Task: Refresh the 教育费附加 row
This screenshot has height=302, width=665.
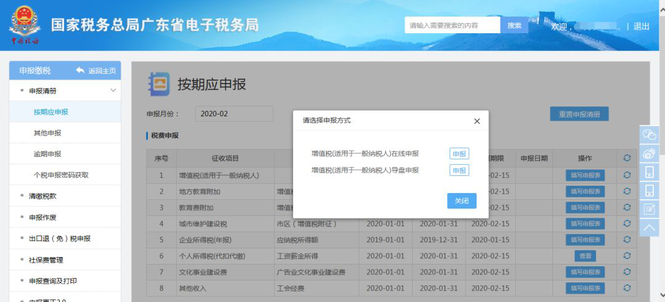Action: 627,207
